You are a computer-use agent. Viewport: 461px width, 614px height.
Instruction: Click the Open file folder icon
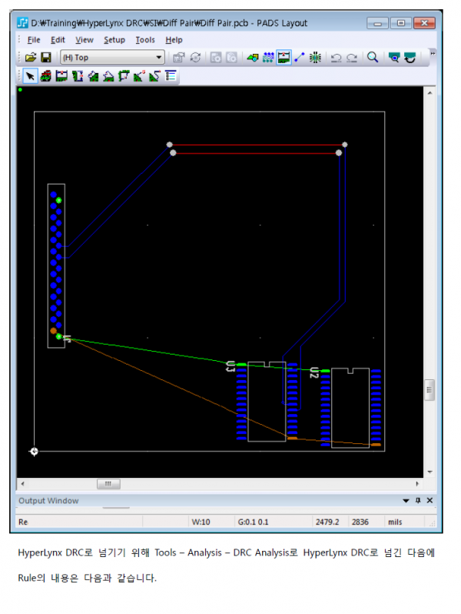(31, 58)
